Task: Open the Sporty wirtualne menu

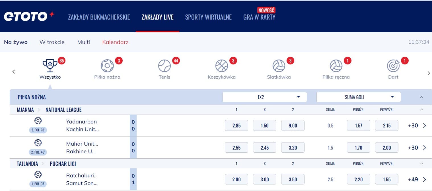Action: click(208, 17)
